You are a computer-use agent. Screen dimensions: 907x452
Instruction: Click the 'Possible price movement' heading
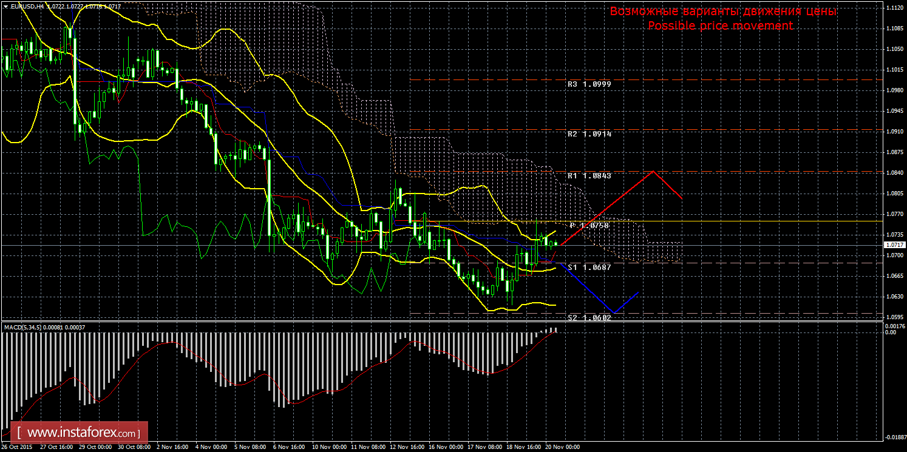coord(721,25)
